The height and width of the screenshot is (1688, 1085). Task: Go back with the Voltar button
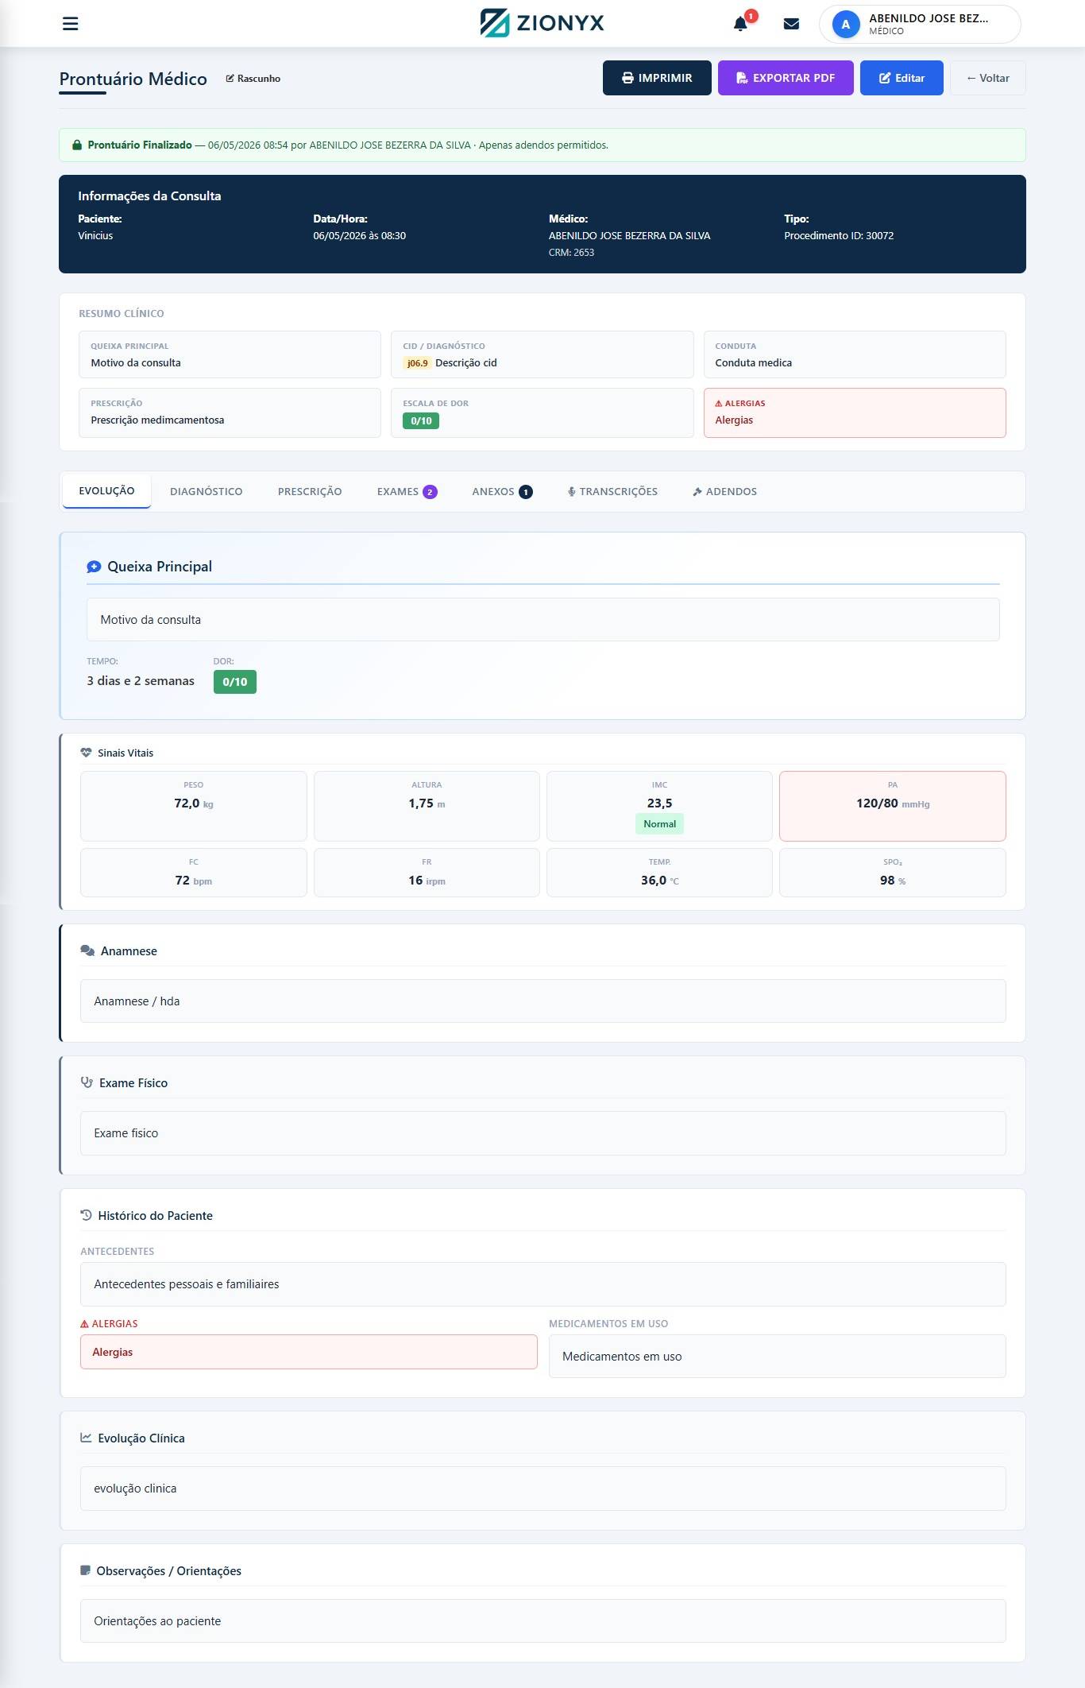click(988, 78)
